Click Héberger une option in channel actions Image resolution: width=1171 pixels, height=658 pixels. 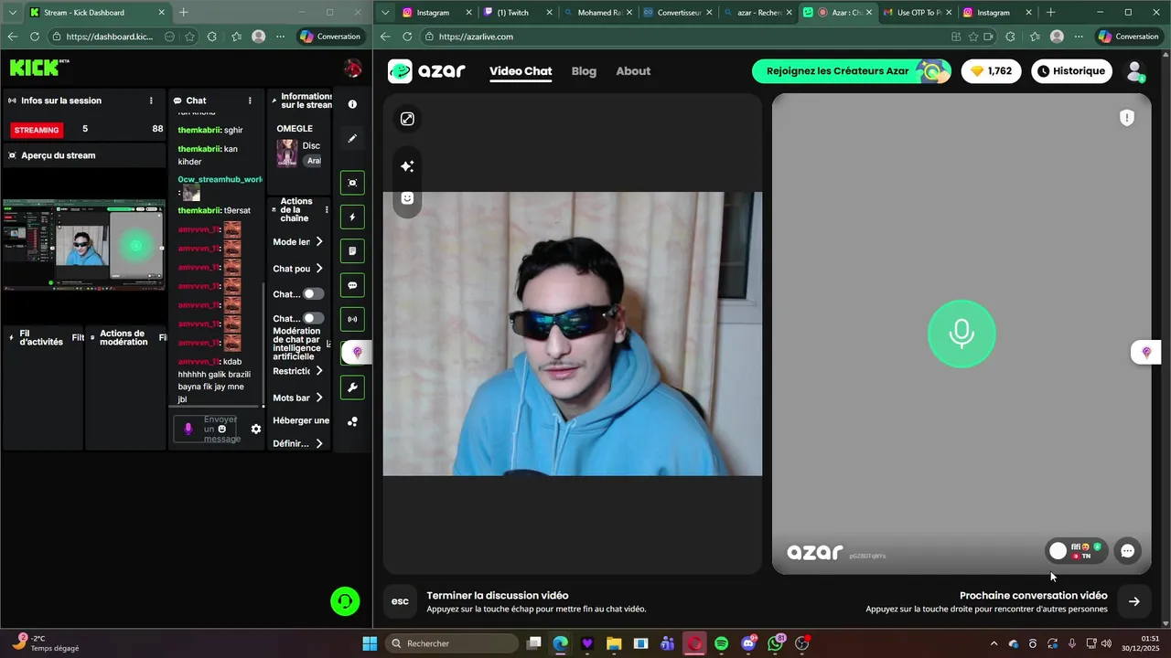tap(301, 420)
